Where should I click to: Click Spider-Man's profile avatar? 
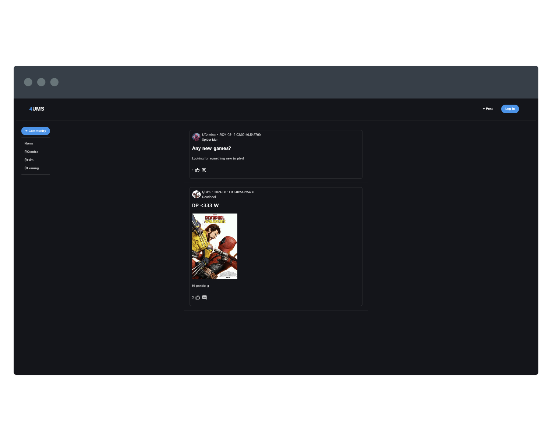pos(196,137)
